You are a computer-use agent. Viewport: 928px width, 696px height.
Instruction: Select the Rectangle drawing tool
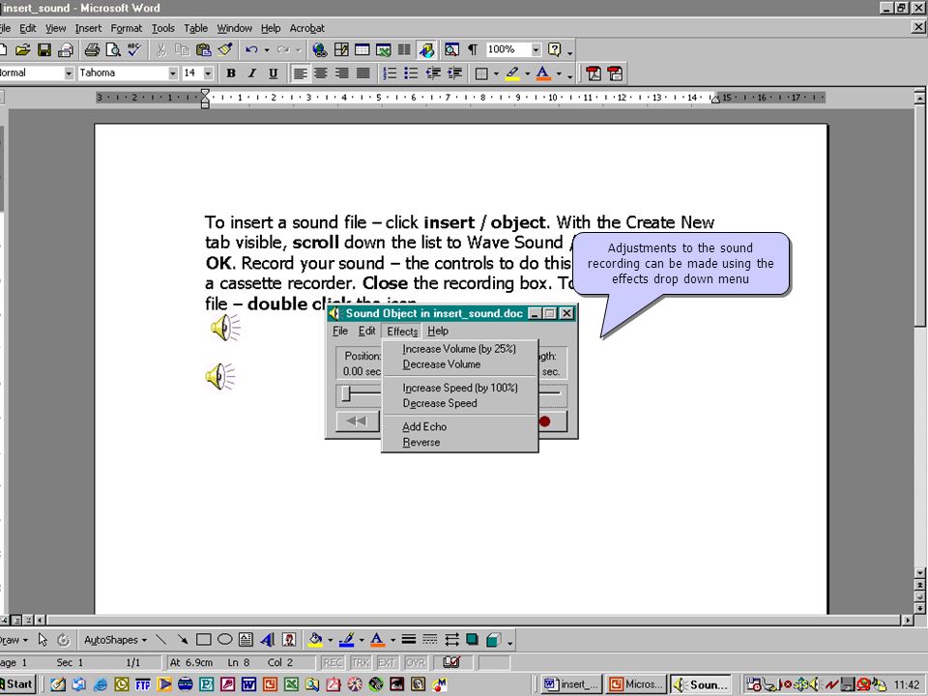[x=204, y=640]
